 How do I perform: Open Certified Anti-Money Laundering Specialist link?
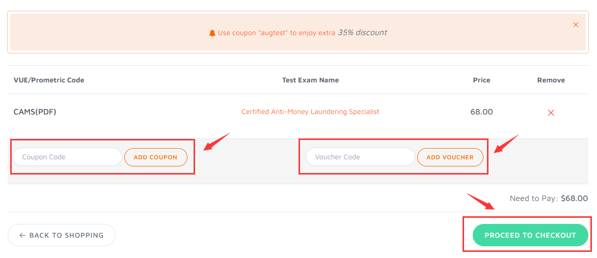pos(310,112)
